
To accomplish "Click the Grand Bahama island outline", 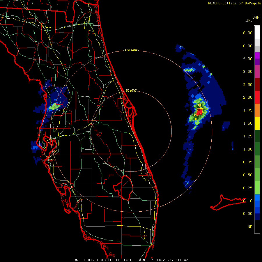I will 228,202.
